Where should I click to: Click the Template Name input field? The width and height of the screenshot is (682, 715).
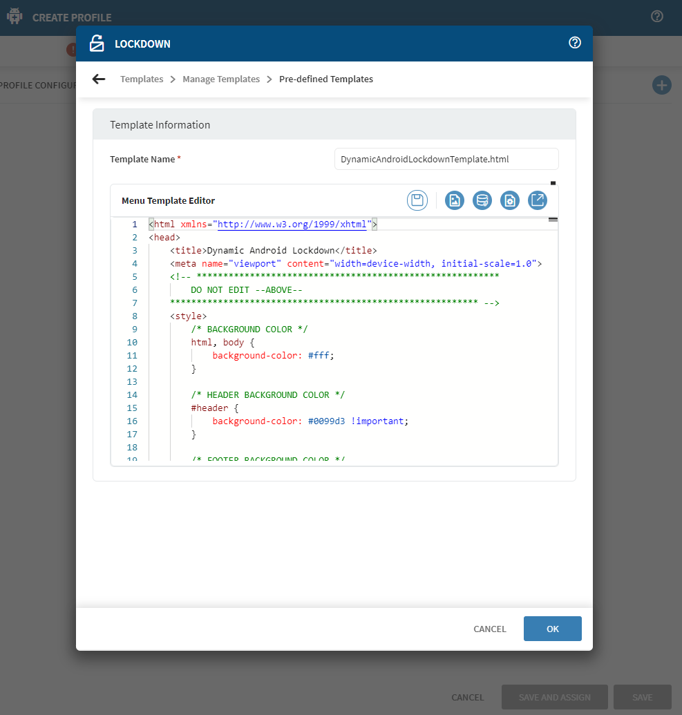tap(446, 159)
